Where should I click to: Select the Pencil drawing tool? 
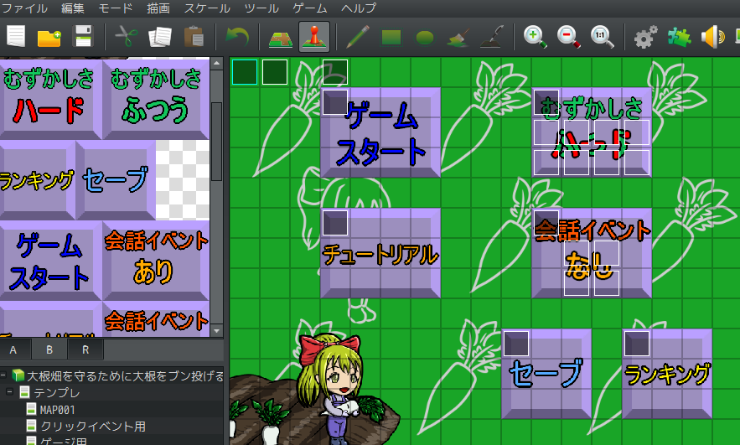pyautogui.click(x=357, y=37)
